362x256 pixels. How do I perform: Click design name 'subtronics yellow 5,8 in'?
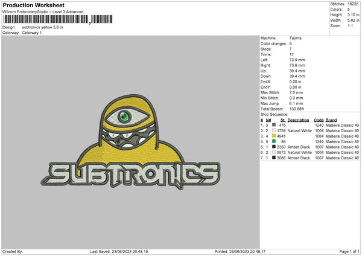point(42,27)
